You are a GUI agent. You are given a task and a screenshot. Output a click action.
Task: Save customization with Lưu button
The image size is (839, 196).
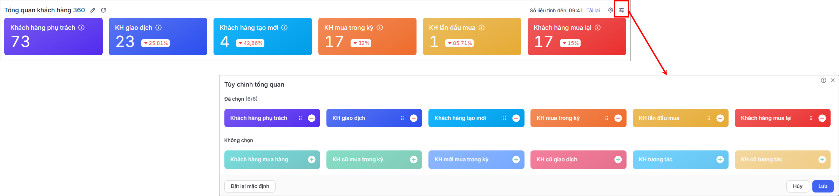pyautogui.click(x=823, y=186)
